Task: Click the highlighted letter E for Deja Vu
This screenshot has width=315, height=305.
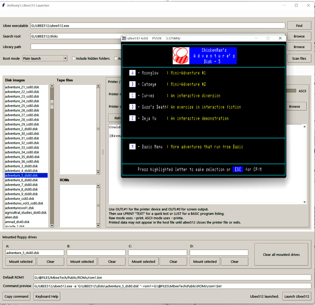Action: [x=132, y=118]
